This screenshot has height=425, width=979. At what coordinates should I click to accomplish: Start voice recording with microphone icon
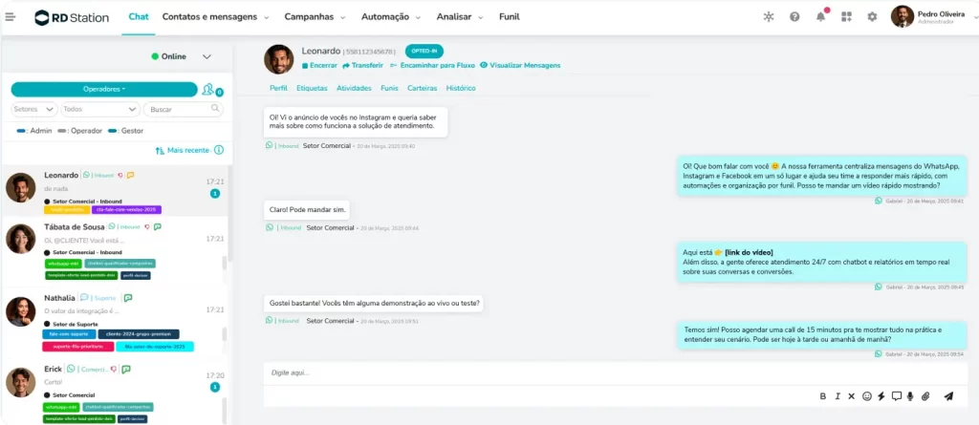[910, 395]
